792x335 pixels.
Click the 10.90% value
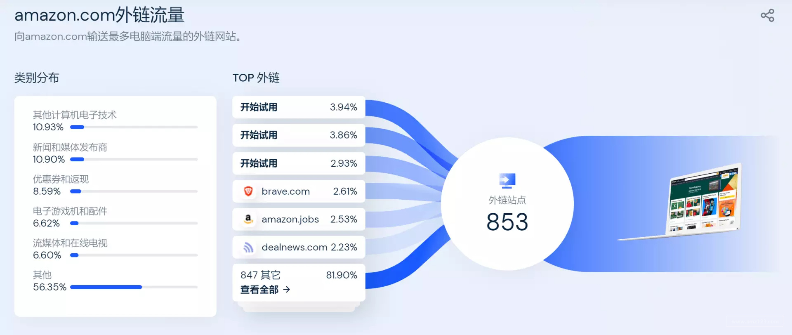pos(49,159)
